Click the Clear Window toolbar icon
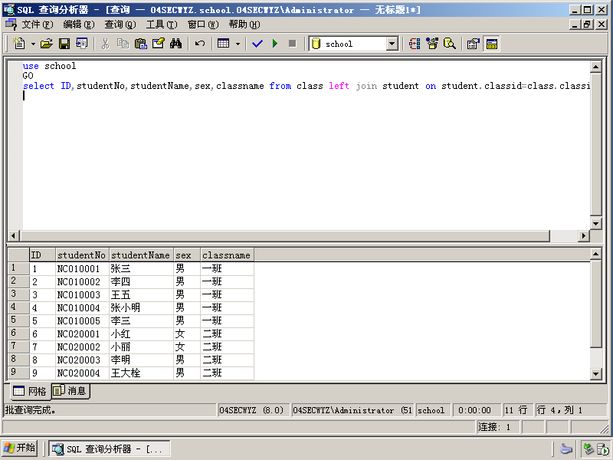This screenshot has height=460, width=613. (159, 44)
